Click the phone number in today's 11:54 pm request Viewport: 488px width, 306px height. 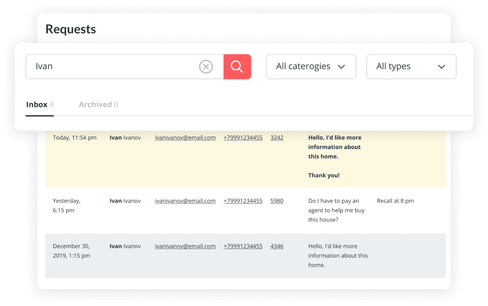(x=243, y=138)
